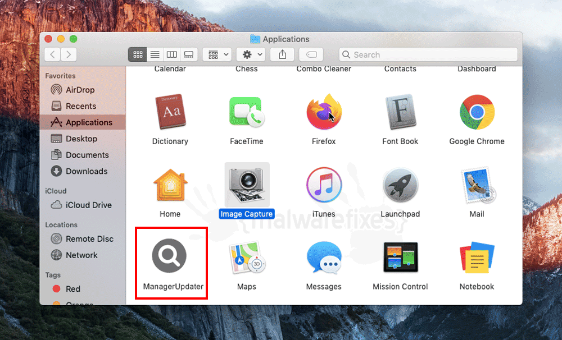Viewport: 562px width, 340px height.
Task: Click the Image Capture name label
Action: [247, 214]
